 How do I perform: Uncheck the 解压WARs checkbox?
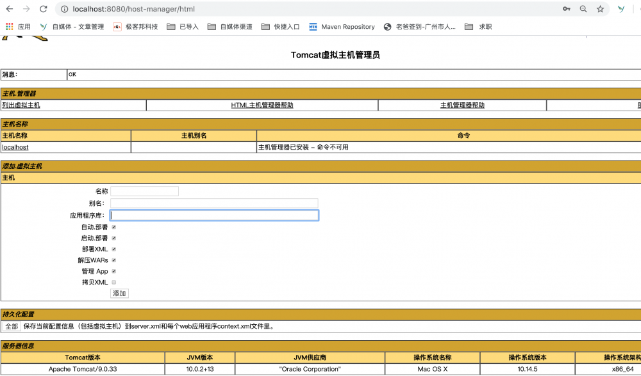click(113, 260)
